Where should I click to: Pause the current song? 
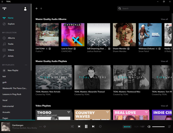(x=86, y=126)
